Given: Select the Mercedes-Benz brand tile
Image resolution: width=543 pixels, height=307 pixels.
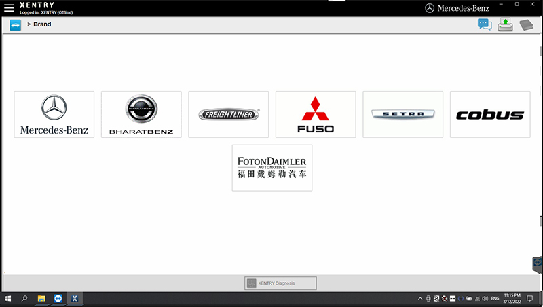Looking at the screenshot, I should (x=54, y=114).
